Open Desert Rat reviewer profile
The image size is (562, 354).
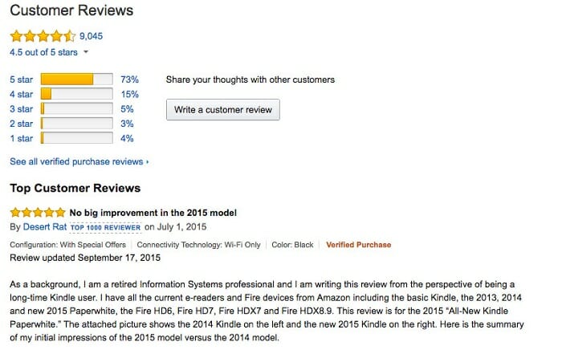click(x=45, y=227)
